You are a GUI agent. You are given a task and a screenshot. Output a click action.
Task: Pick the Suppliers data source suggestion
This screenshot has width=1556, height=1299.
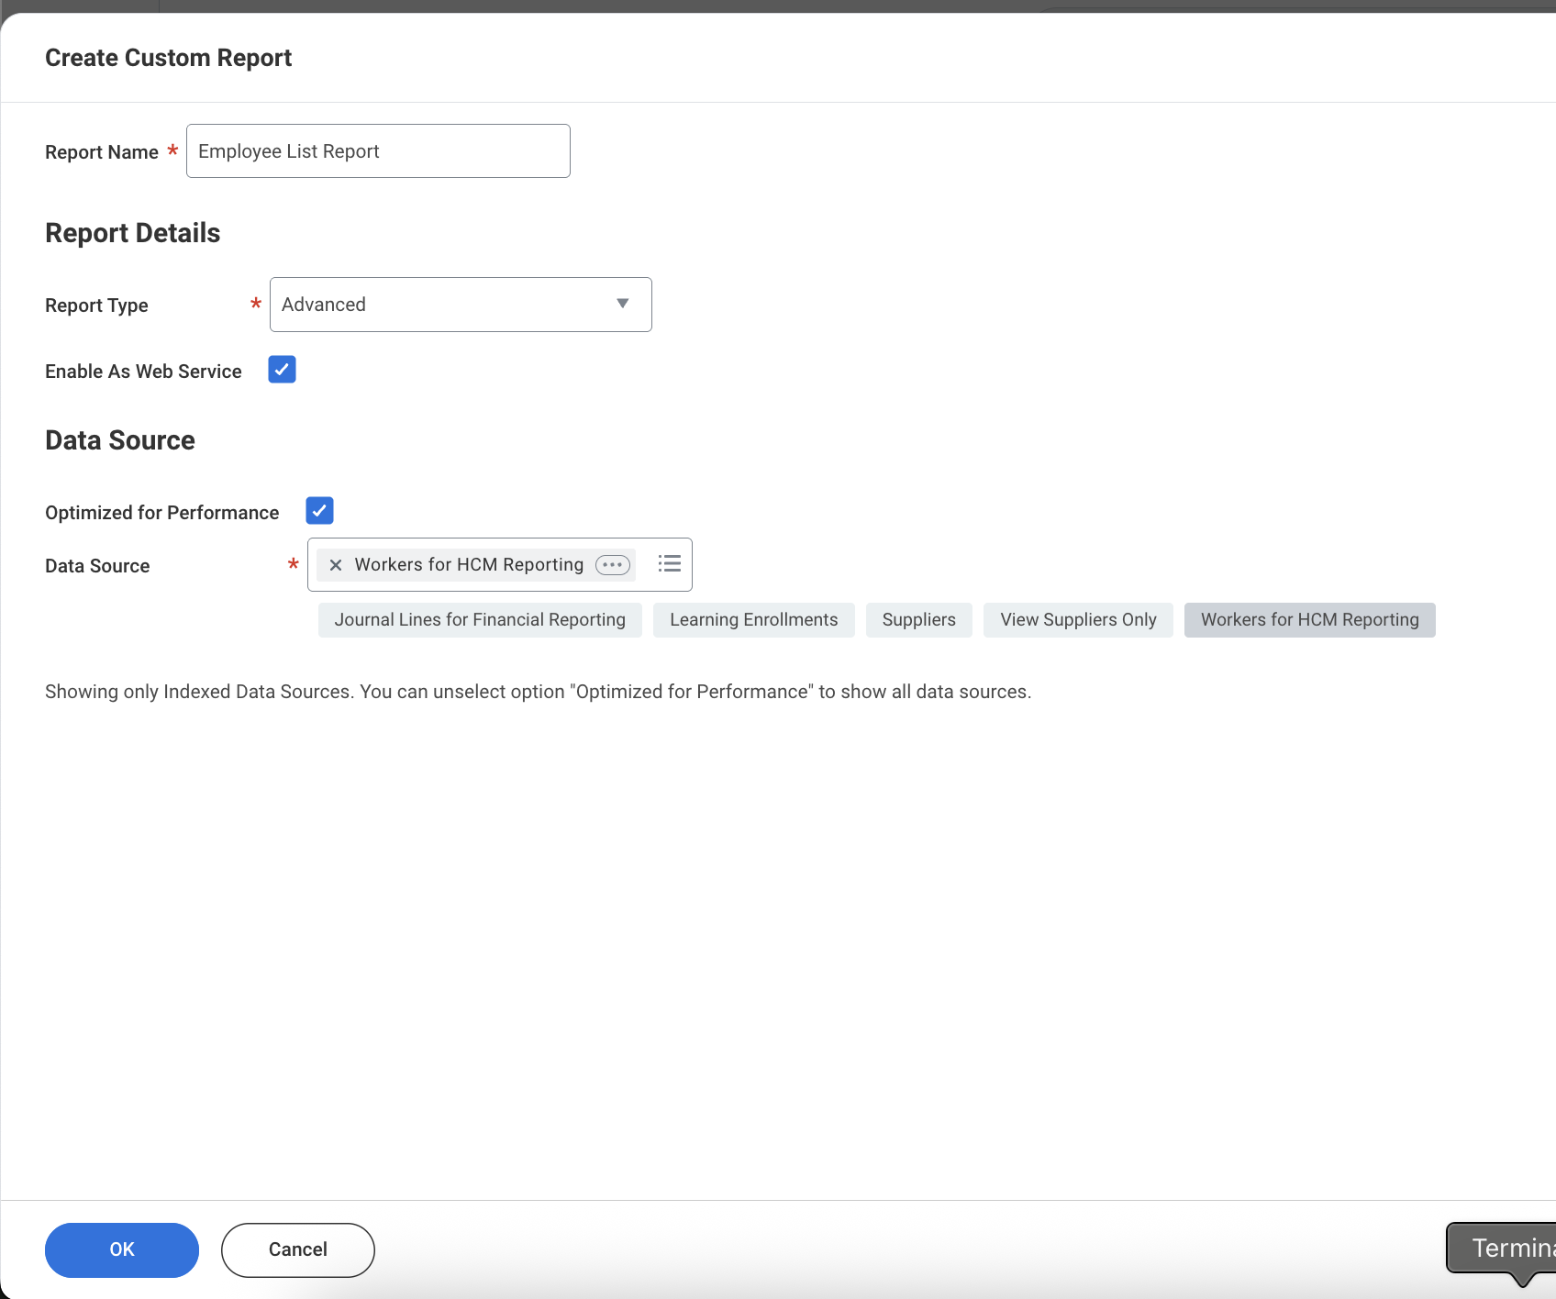[918, 620]
